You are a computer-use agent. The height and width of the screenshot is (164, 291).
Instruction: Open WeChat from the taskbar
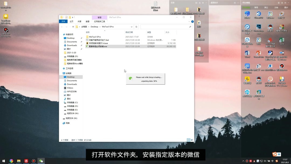tap(41, 161)
